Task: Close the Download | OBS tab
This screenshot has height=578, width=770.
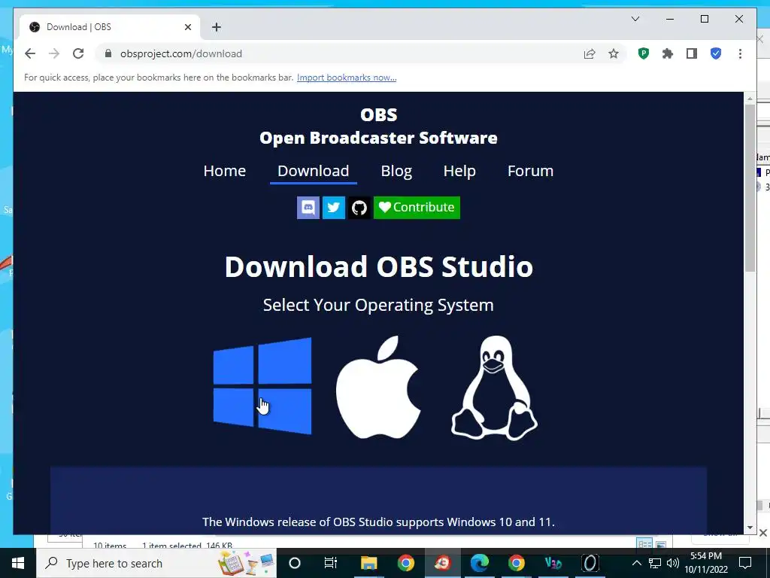Action: 187,27
